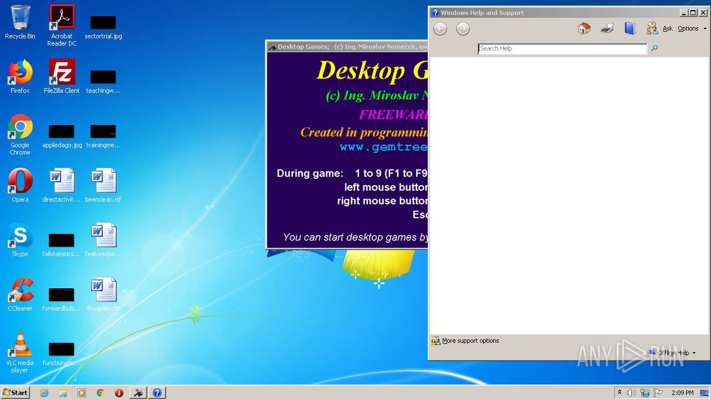Open Windows Explorer folder in taskbar
The width and height of the screenshot is (711, 400).
point(63,393)
